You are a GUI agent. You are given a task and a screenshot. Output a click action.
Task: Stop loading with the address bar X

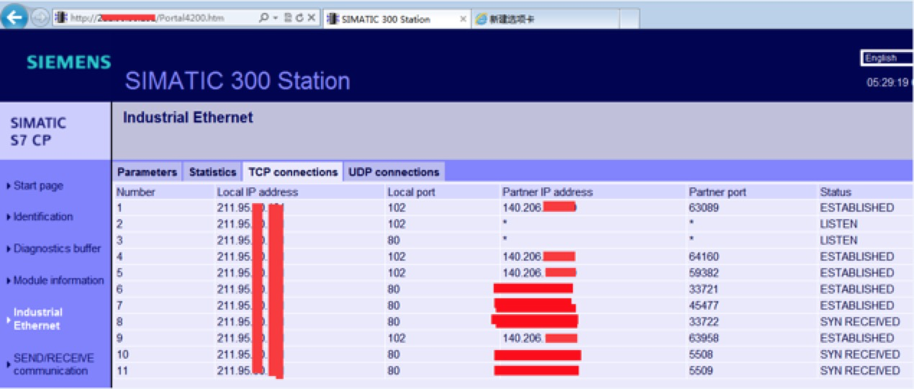tap(312, 19)
